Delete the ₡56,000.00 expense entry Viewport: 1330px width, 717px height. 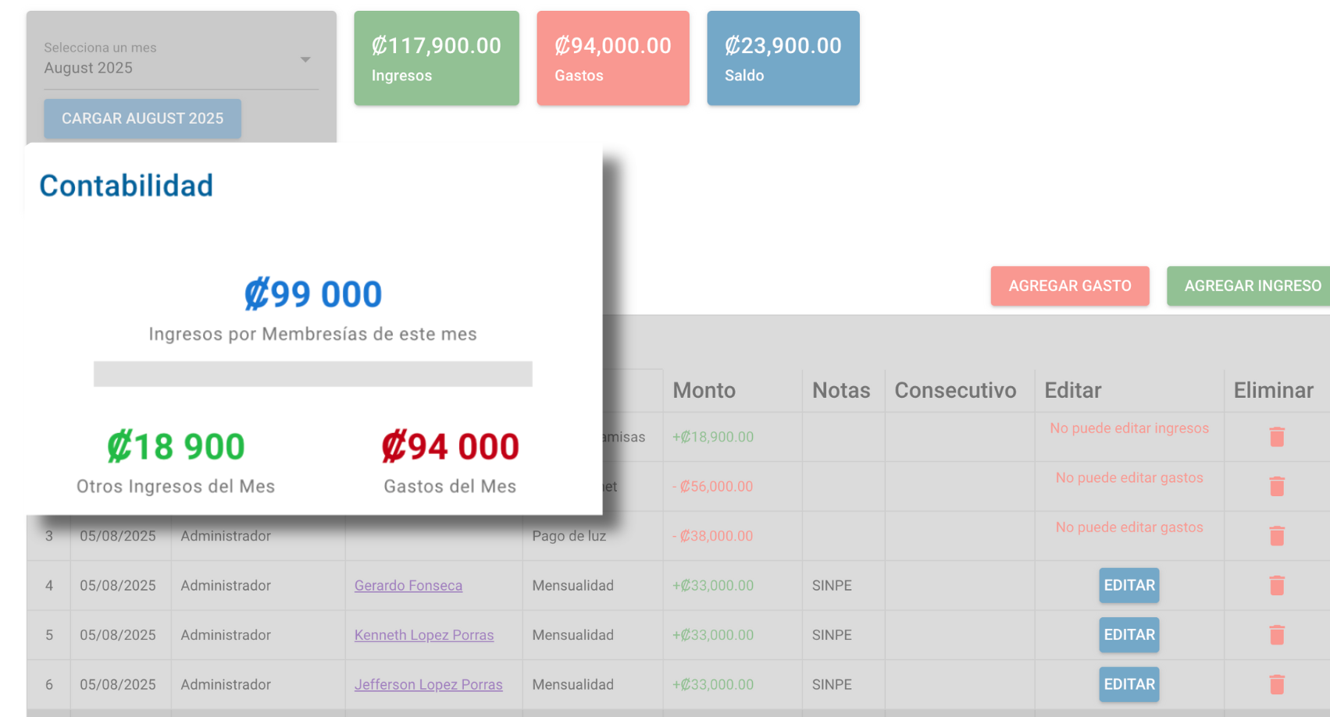pyautogui.click(x=1276, y=486)
